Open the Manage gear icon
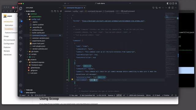 tap(21, 91)
